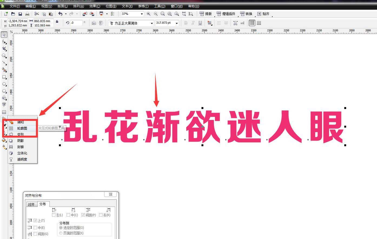
Task: Select the Text tool (字)
Action: pos(4,105)
